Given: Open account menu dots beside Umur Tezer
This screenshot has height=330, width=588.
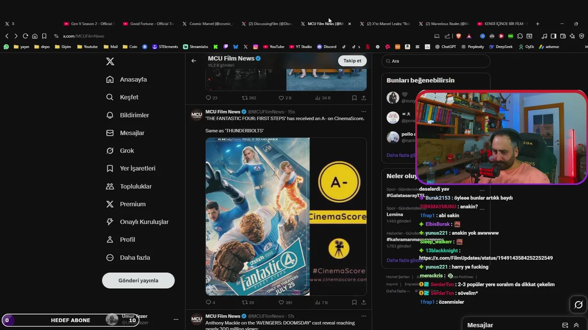Looking at the screenshot, I should click(176, 319).
